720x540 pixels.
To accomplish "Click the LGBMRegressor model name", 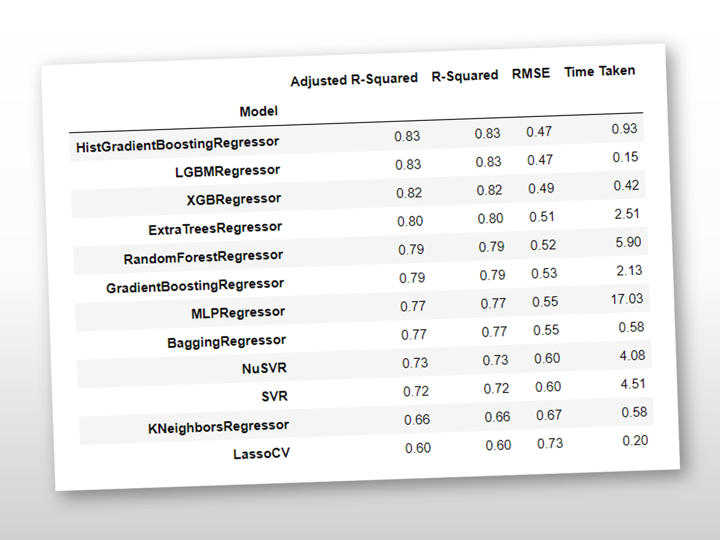I will [x=227, y=171].
